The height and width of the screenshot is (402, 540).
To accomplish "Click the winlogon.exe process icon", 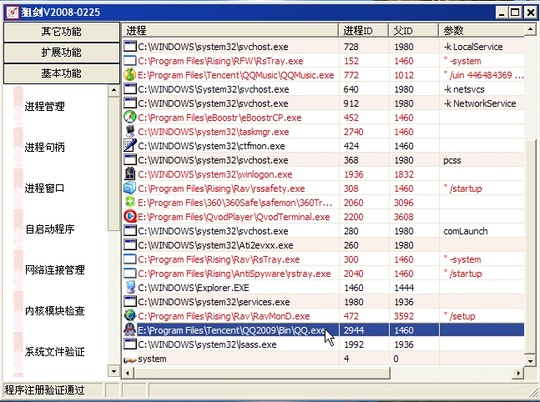I will coord(130,174).
